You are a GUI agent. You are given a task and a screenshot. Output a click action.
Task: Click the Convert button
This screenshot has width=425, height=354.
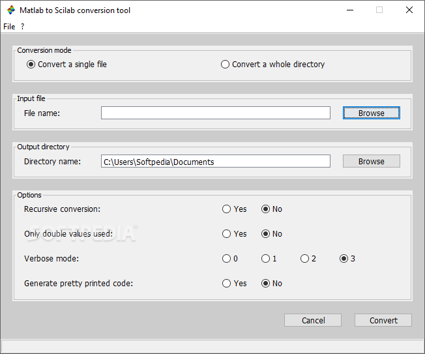click(383, 320)
